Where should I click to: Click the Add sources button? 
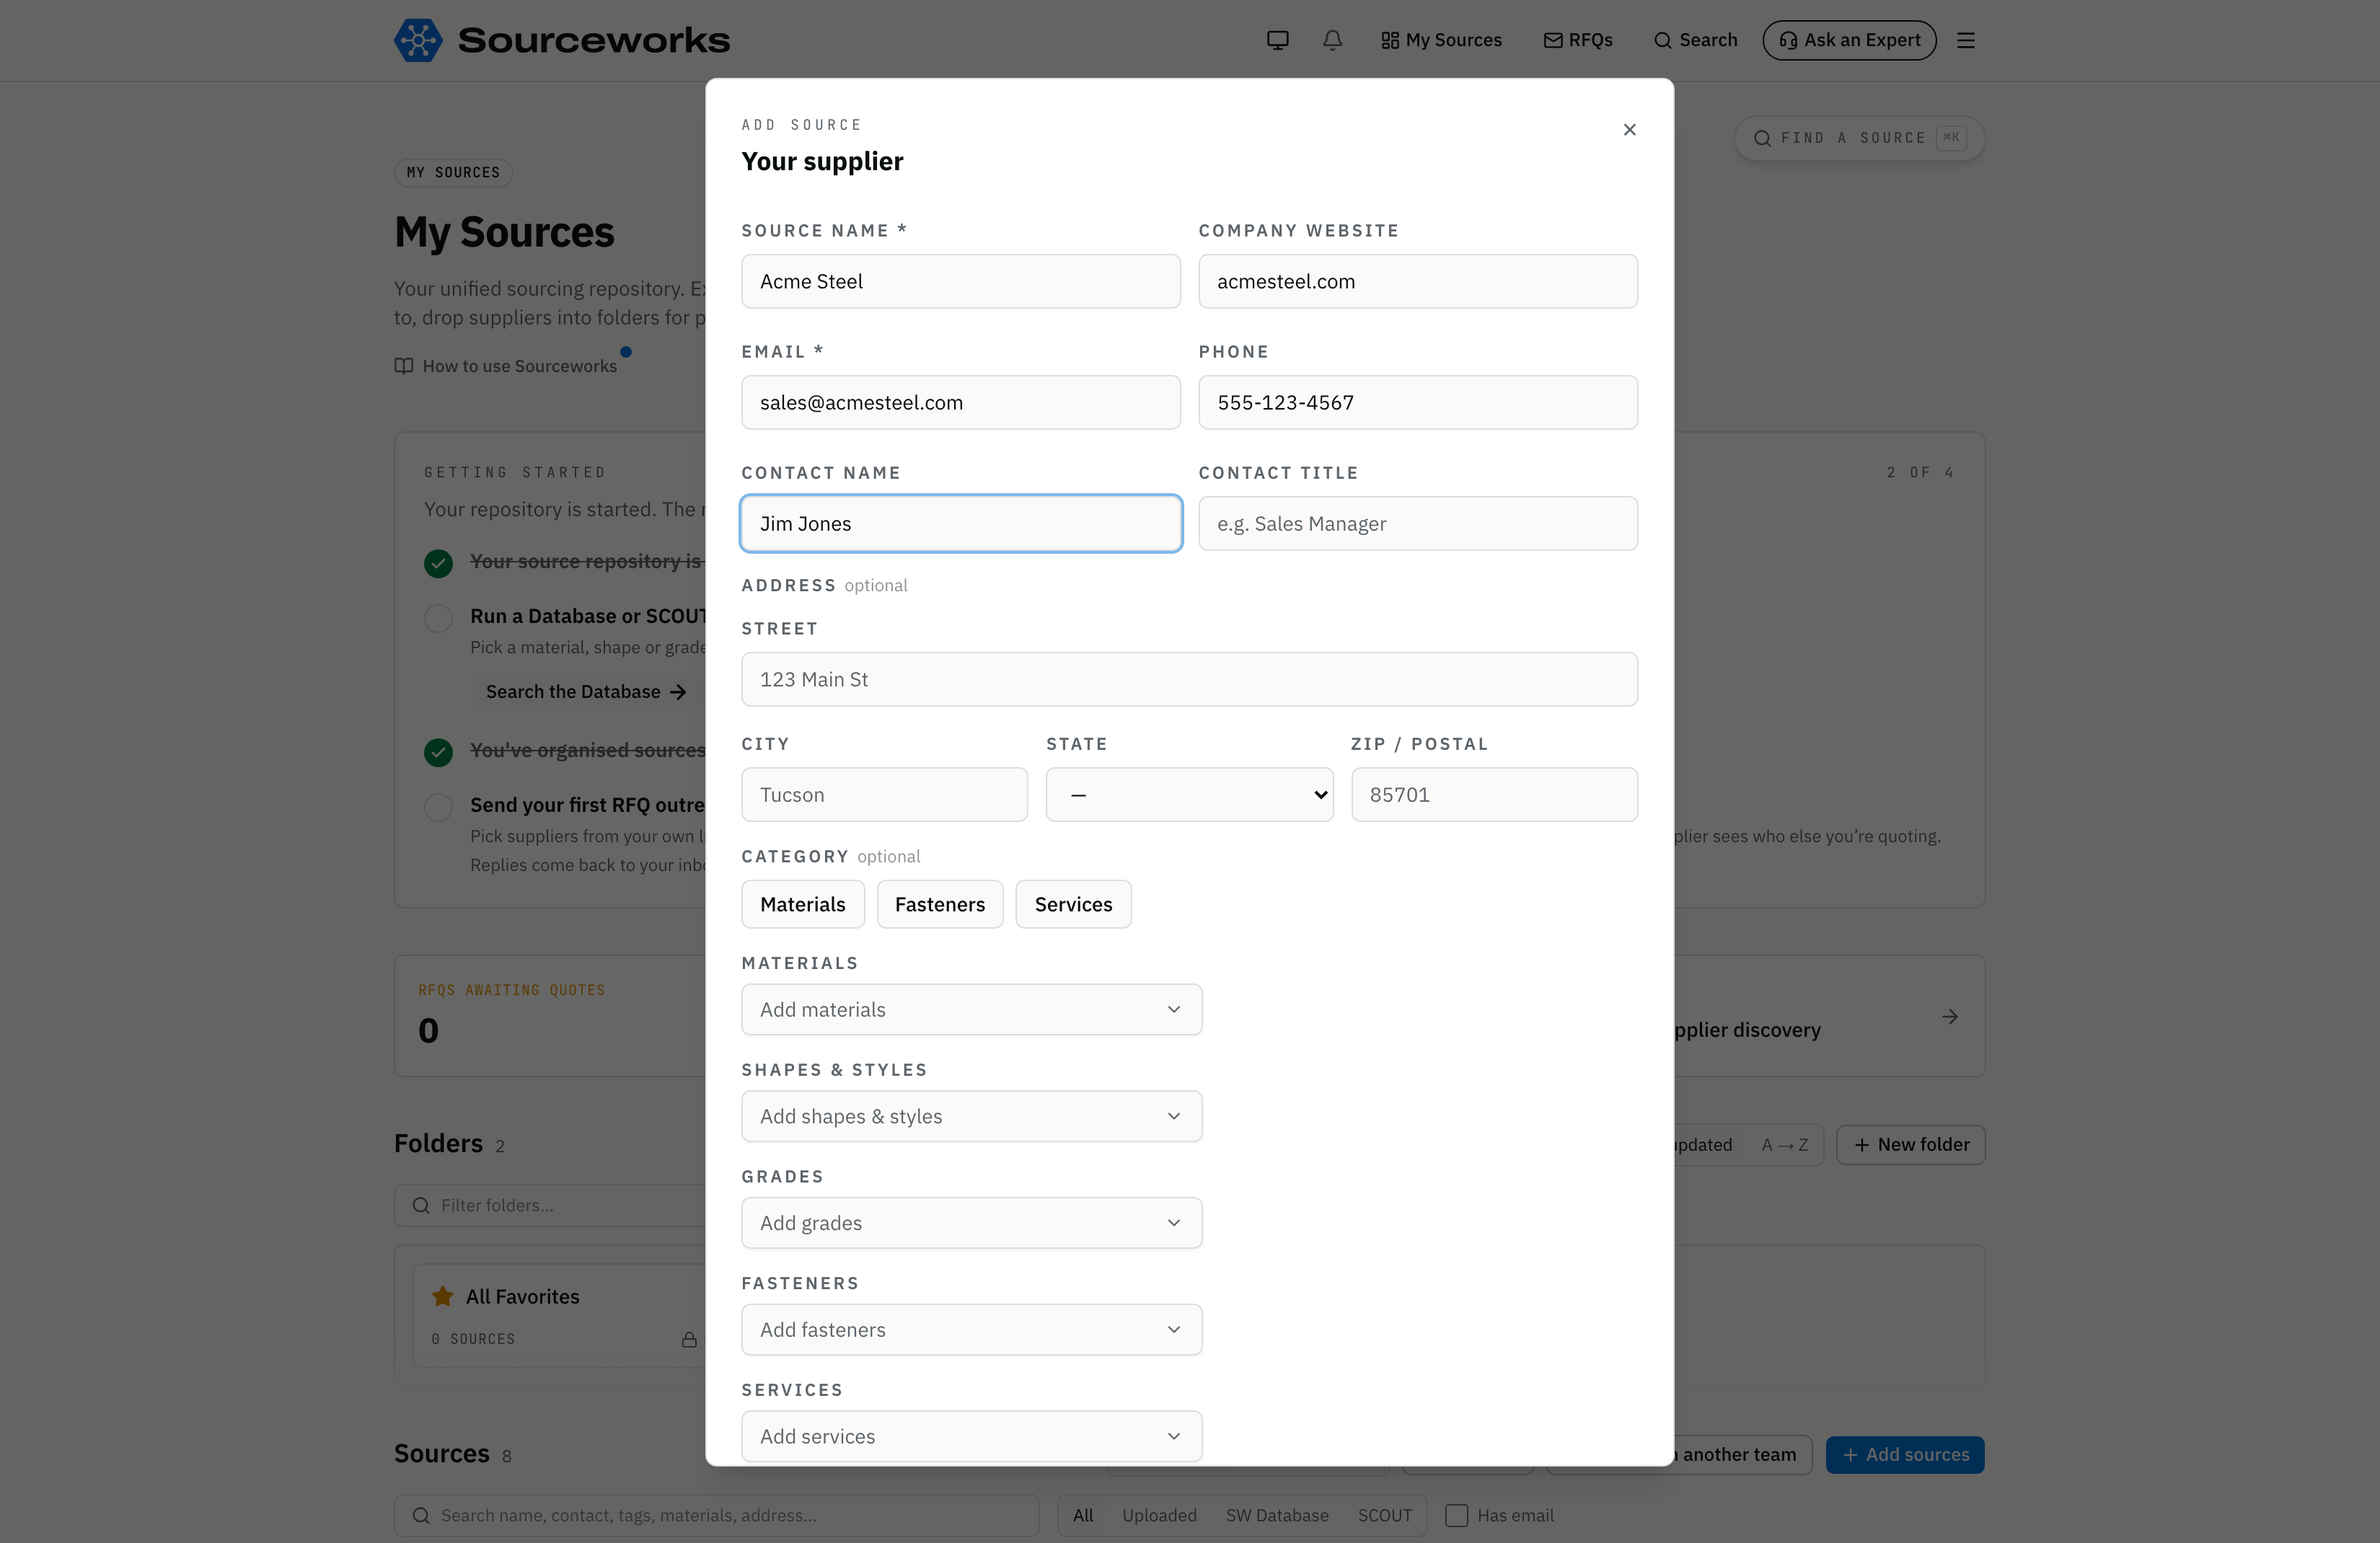pos(1905,1454)
